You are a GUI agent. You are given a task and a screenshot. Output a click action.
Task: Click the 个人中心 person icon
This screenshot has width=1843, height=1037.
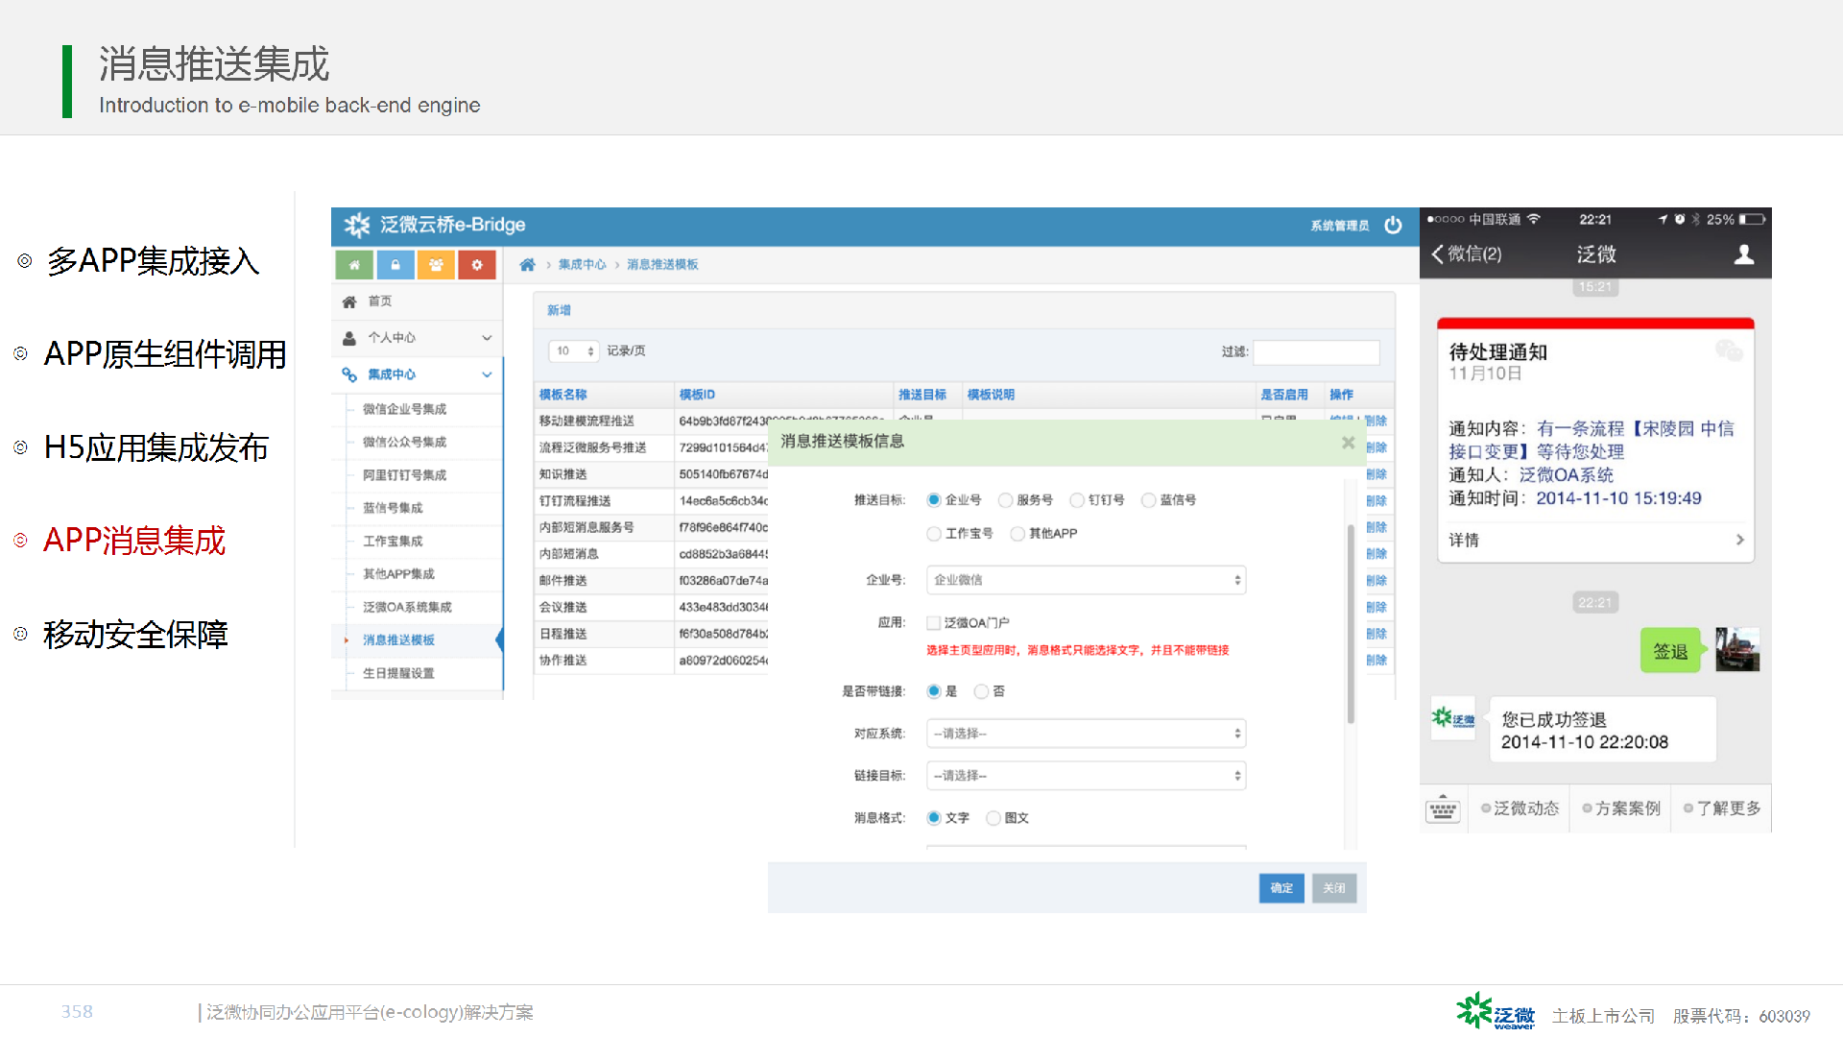pyautogui.click(x=349, y=338)
